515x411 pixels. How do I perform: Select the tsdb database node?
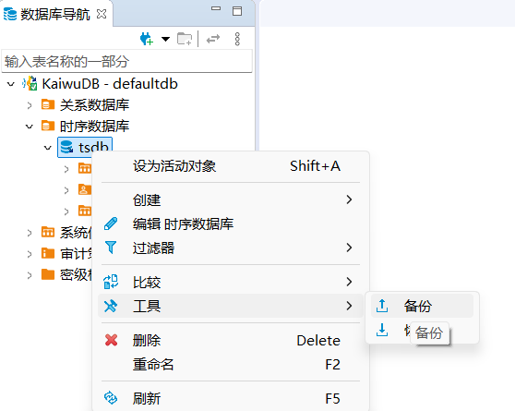click(85, 147)
